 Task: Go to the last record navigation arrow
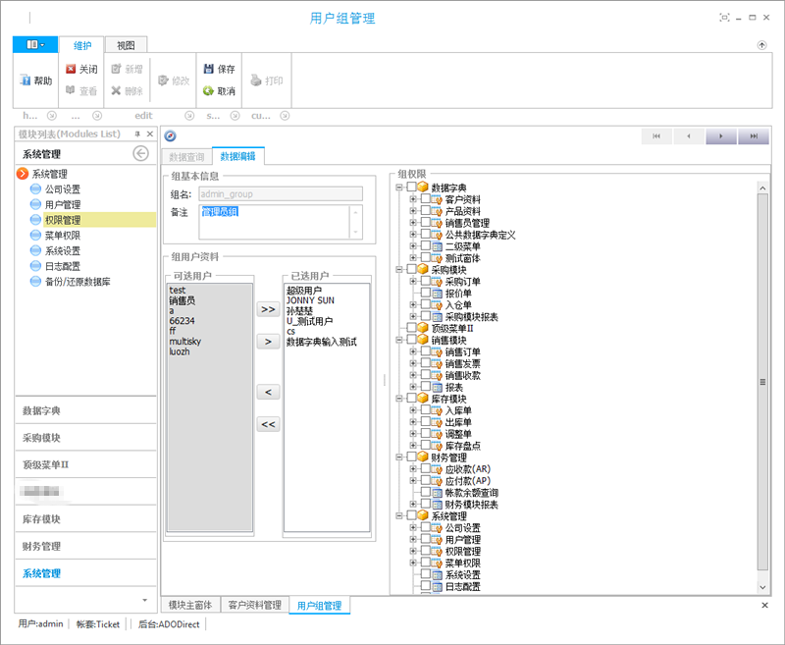coord(754,135)
